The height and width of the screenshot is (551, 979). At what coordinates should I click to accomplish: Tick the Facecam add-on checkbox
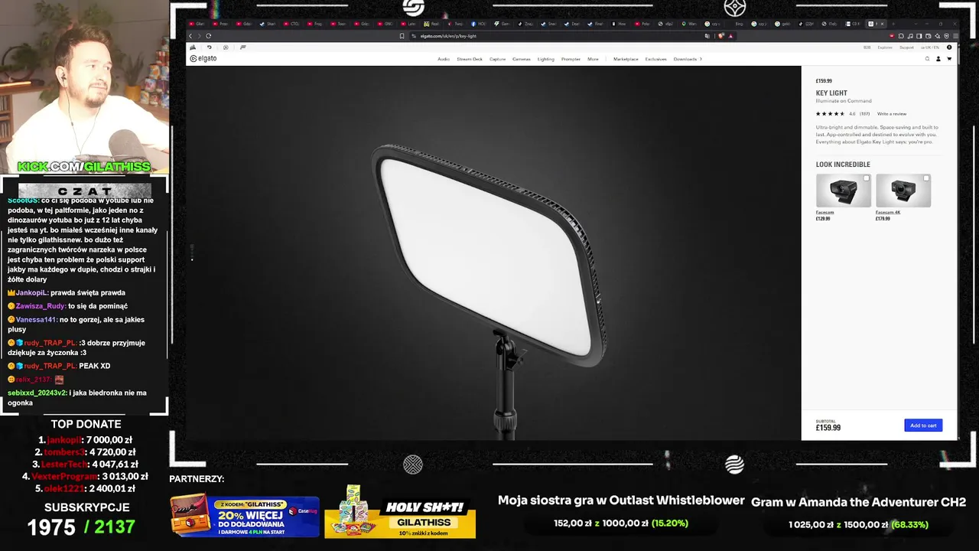(x=866, y=178)
